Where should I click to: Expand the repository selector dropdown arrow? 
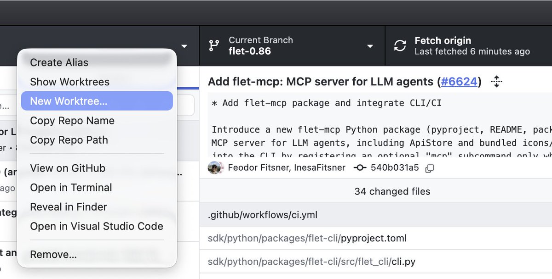(x=184, y=46)
